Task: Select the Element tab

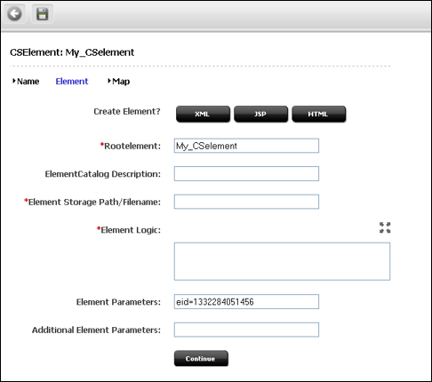Action: click(x=72, y=81)
